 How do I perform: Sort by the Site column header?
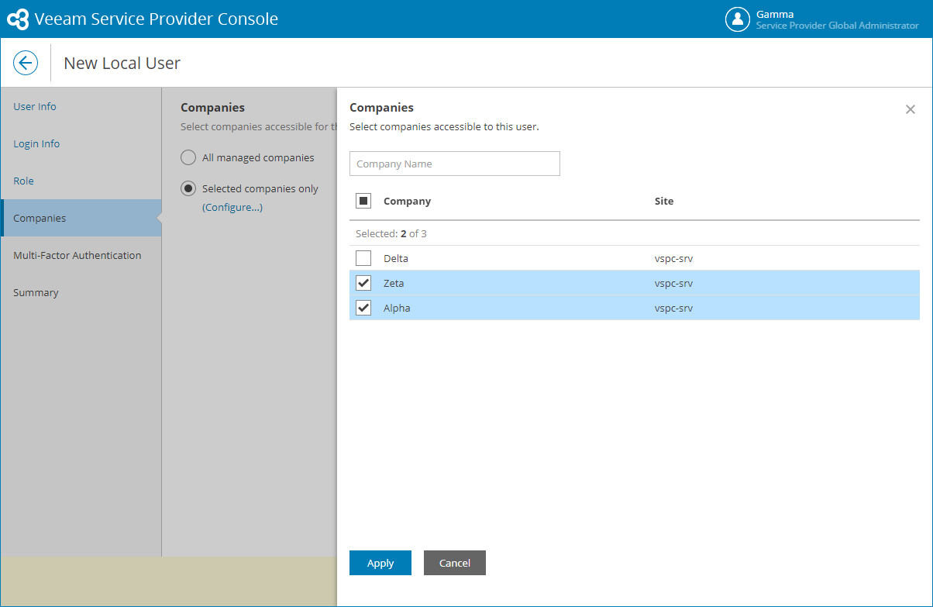tap(664, 201)
